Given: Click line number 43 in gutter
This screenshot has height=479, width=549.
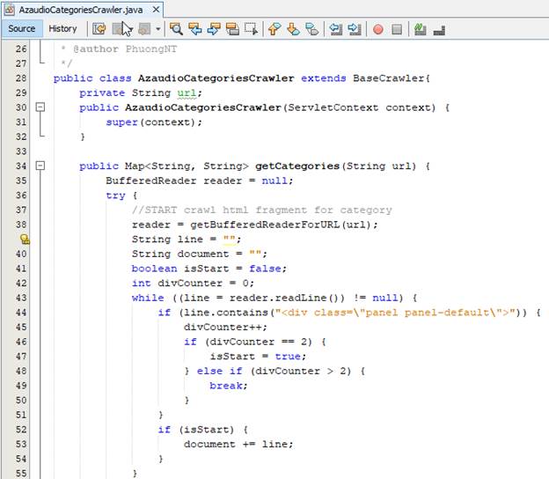Looking at the screenshot, I should (x=21, y=298).
